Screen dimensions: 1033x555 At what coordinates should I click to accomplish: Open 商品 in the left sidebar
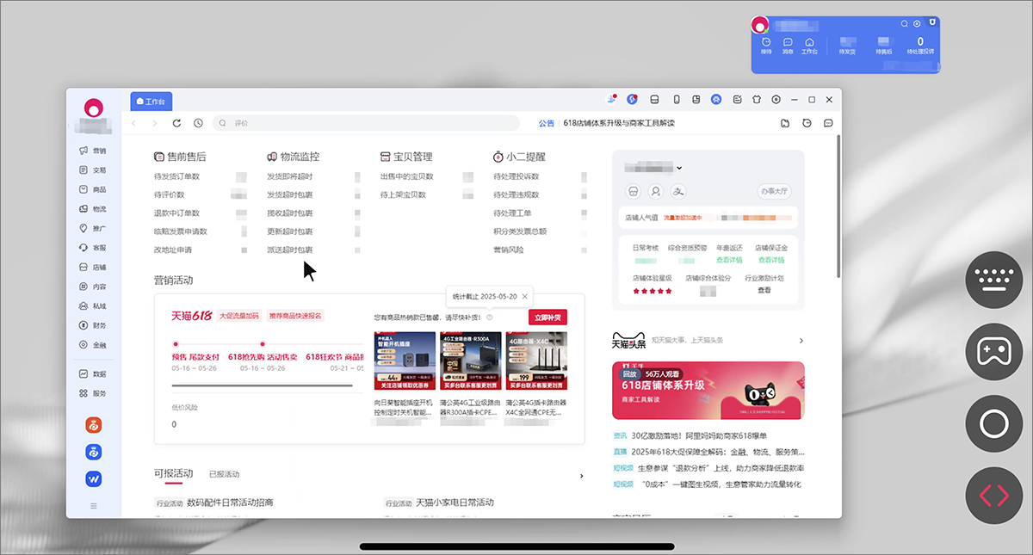tap(93, 189)
